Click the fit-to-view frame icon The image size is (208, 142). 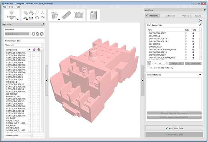(x=31, y=18)
